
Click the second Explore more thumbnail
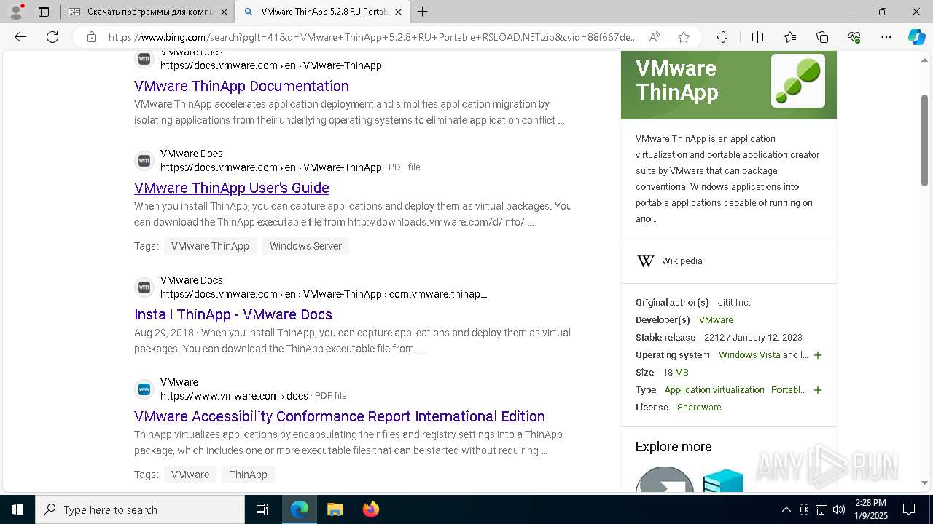pos(723,480)
